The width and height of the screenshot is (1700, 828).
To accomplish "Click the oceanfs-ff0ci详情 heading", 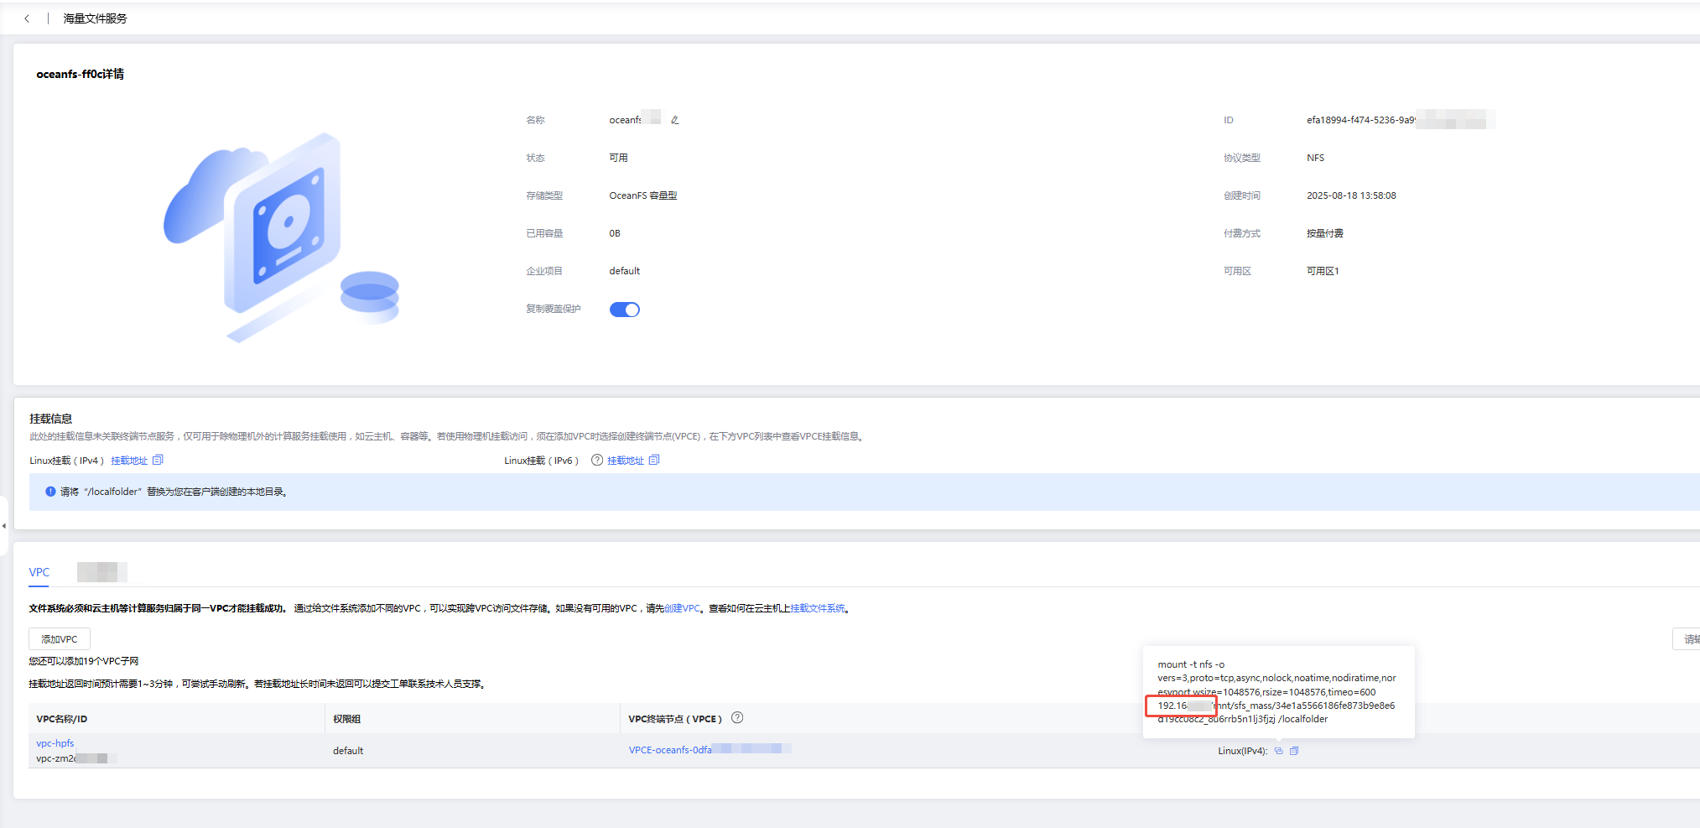I will click(x=81, y=74).
